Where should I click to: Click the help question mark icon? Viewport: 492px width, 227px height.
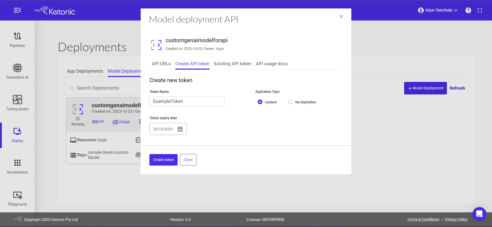(468, 10)
